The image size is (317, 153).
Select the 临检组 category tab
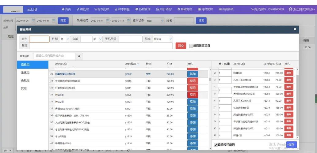[x=33, y=65]
